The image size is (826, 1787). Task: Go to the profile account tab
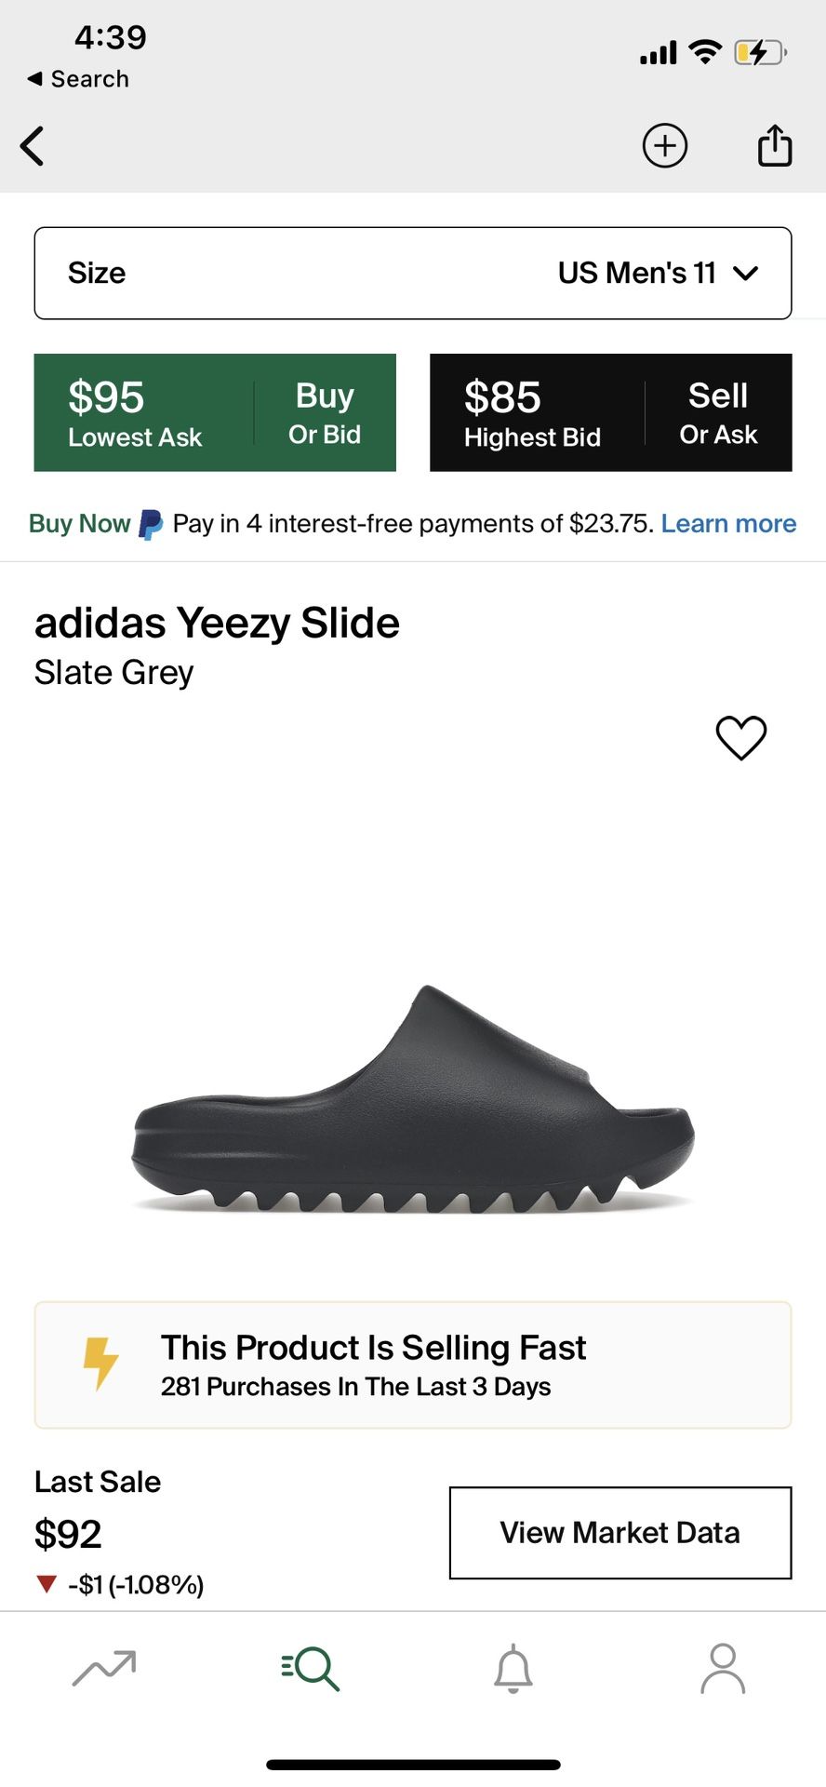[x=723, y=1668]
